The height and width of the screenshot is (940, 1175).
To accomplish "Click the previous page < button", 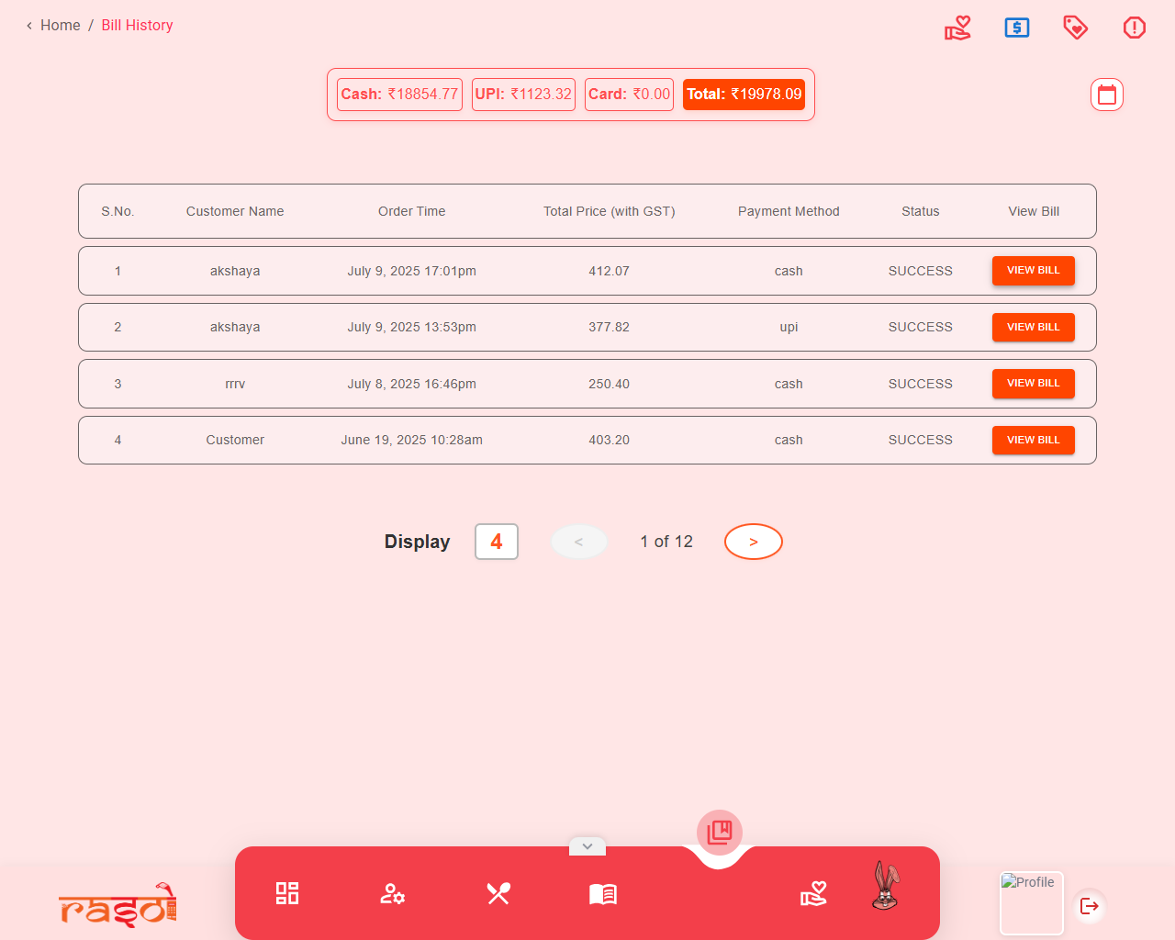I will pyautogui.click(x=579, y=542).
